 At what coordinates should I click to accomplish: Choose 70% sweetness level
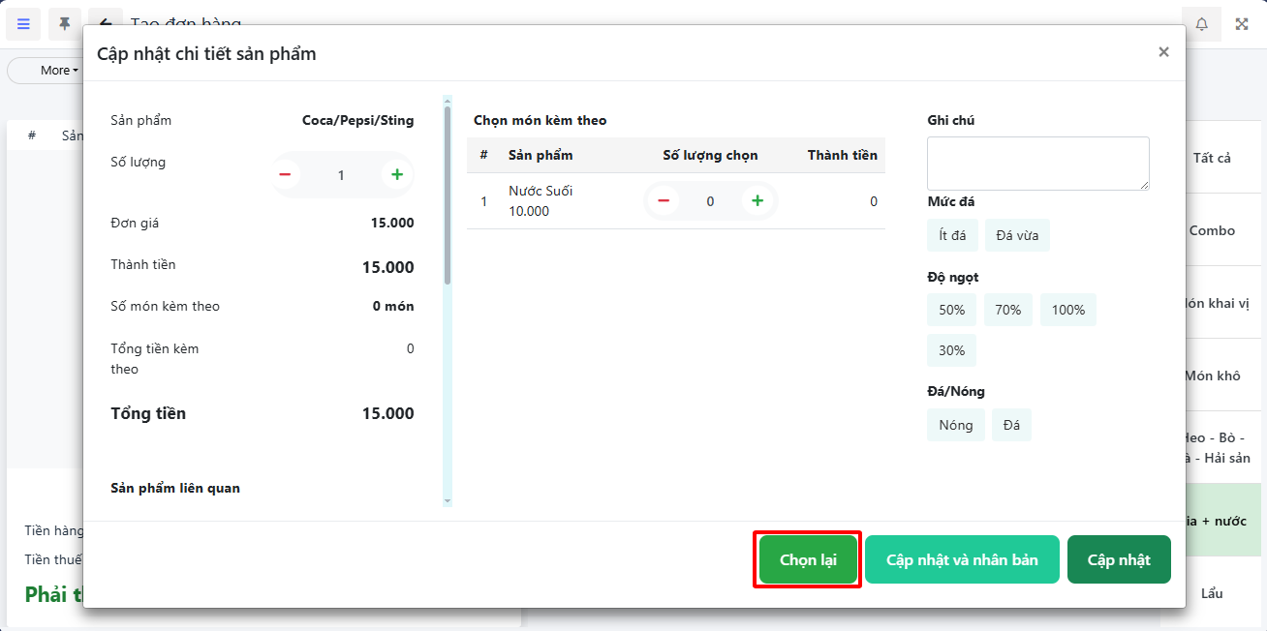(x=1008, y=310)
